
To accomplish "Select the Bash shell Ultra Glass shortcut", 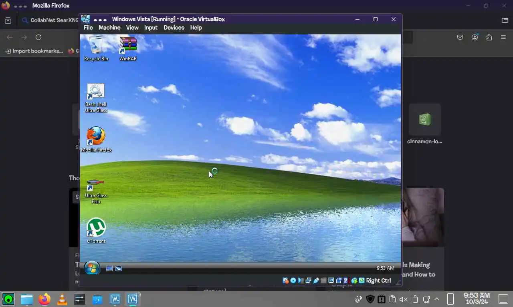I will pos(96,98).
